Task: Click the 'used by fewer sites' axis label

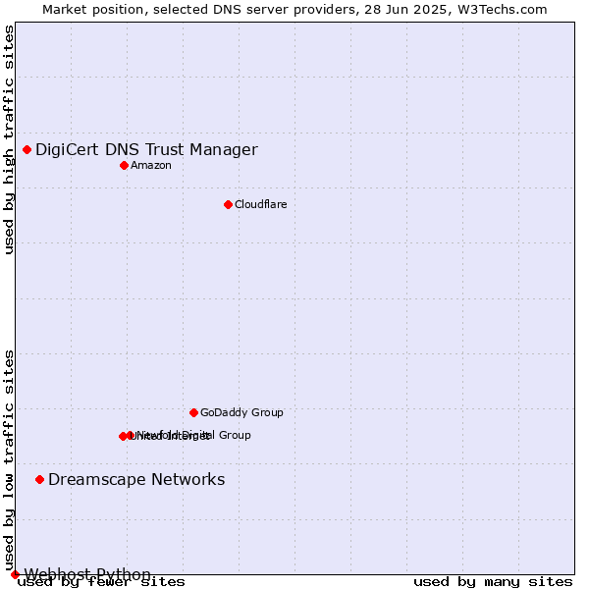Action: pos(101,582)
